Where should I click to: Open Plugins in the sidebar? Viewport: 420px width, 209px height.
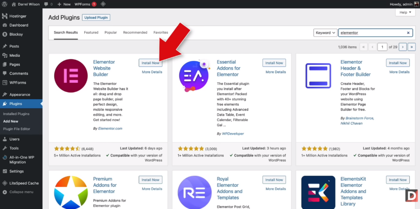point(21,104)
